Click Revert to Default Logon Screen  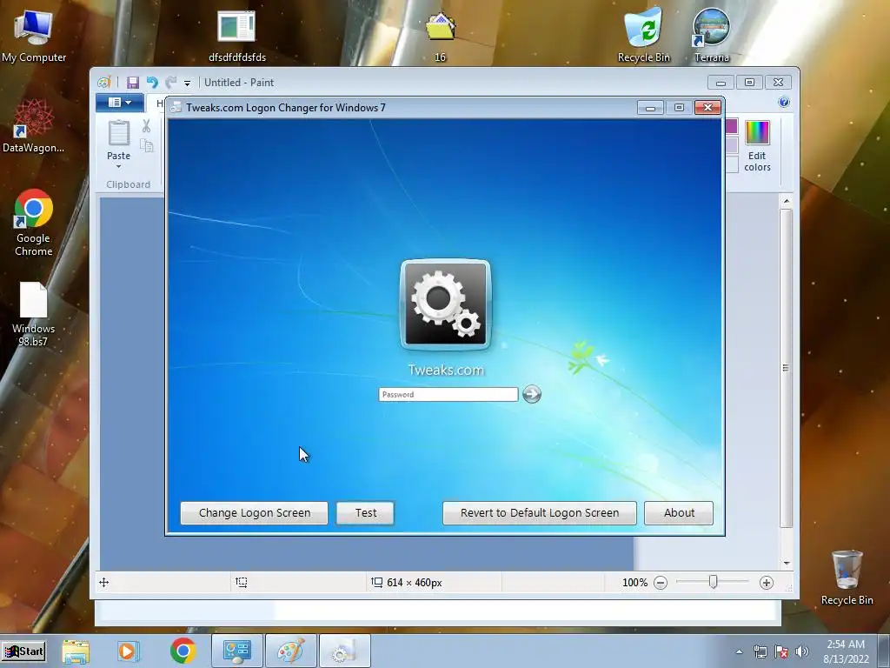coord(540,513)
